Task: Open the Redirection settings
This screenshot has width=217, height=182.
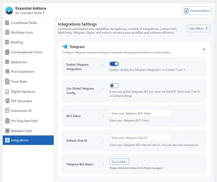Action: tap(28, 62)
